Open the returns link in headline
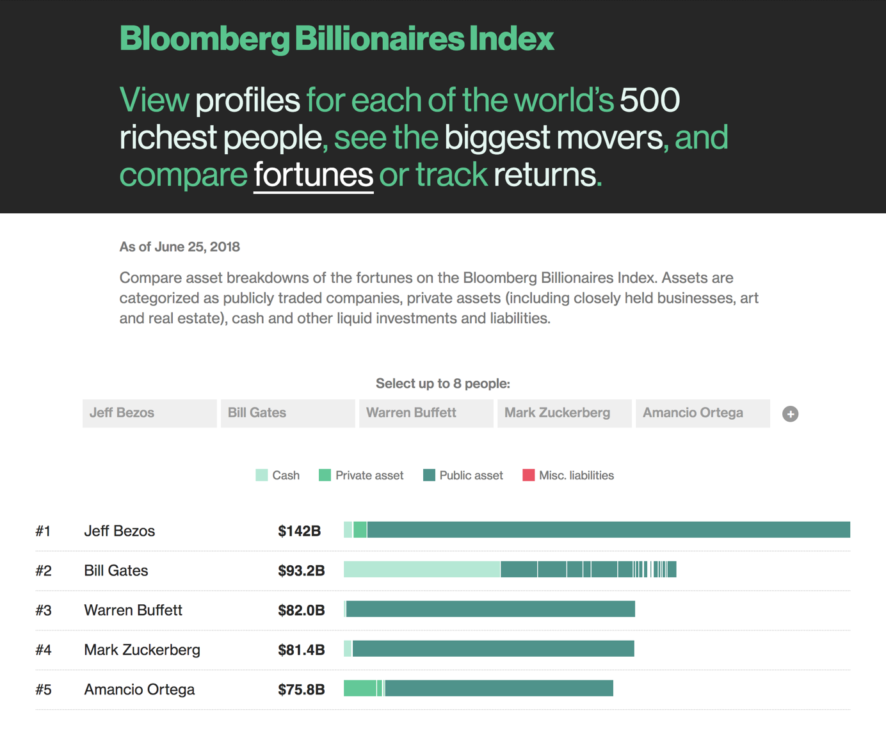 [x=545, y=175]
